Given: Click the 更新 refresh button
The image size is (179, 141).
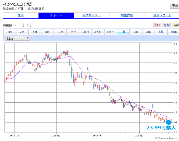Looking at the screenshot, I should point(175,6).
